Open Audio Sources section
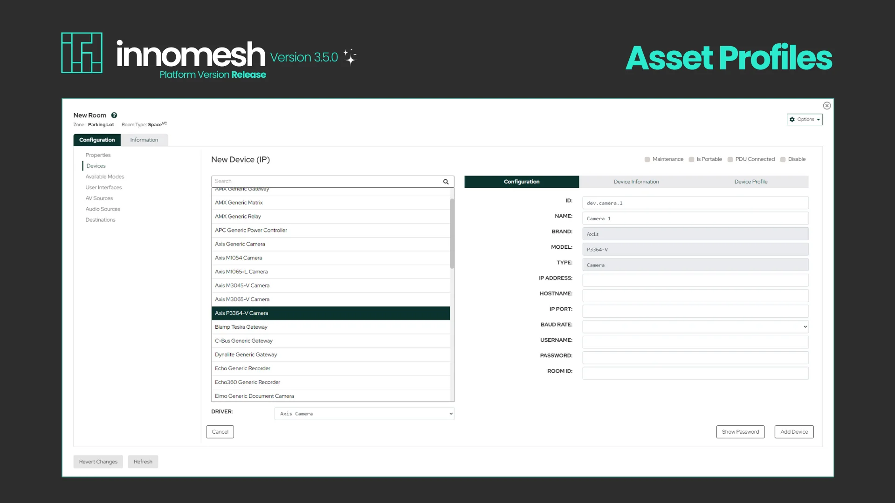 point(103,209)
